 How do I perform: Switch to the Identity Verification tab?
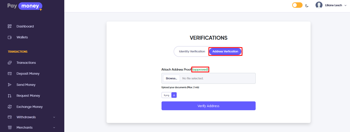(x=192, y=51)
